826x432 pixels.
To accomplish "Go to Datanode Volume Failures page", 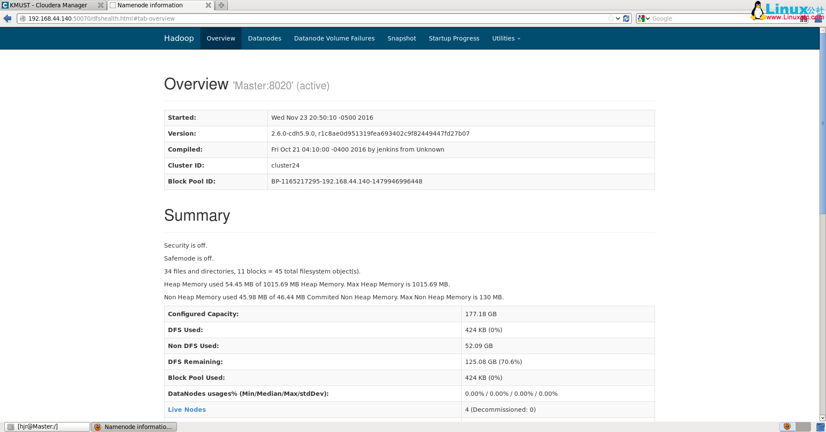I will click(334, 38).
